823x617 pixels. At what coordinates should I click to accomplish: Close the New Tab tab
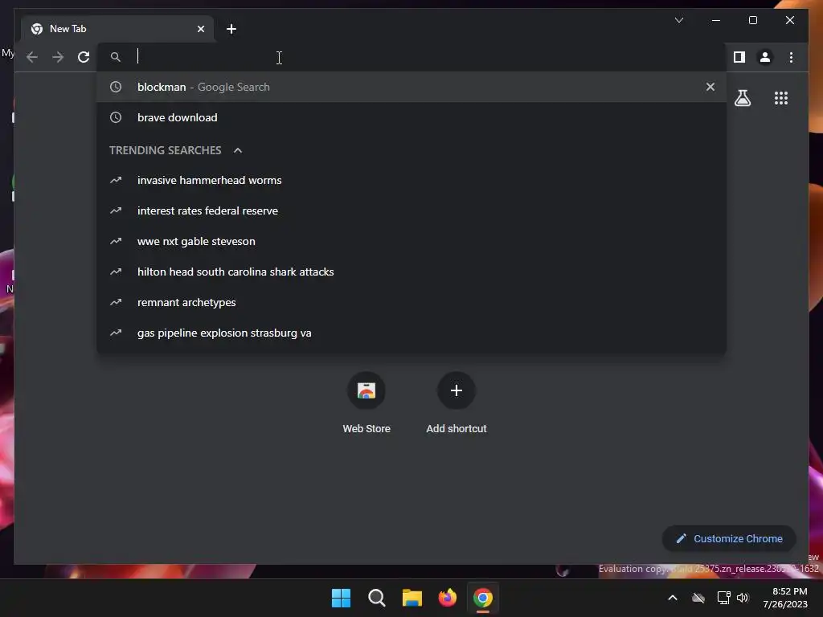200,29
